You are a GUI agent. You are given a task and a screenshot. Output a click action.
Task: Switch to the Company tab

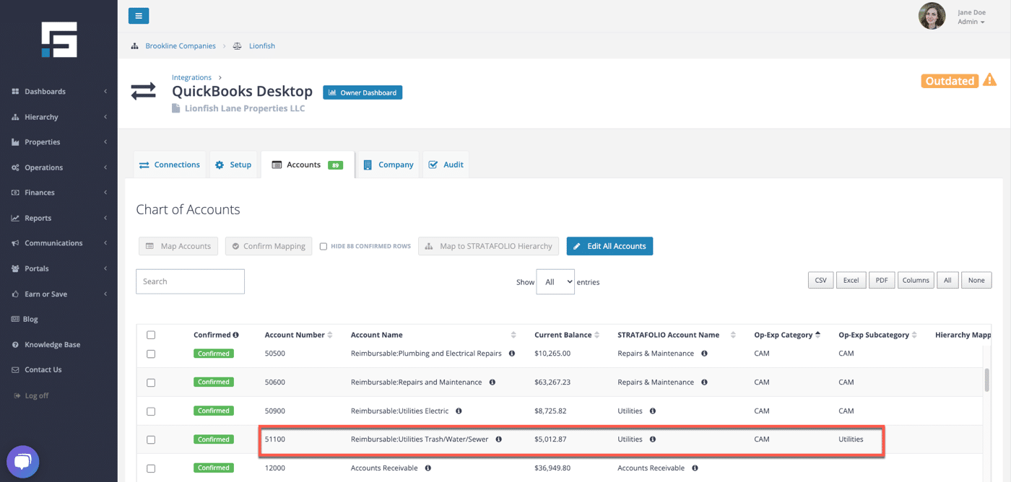pyautogui.click(x=389, y=164)
